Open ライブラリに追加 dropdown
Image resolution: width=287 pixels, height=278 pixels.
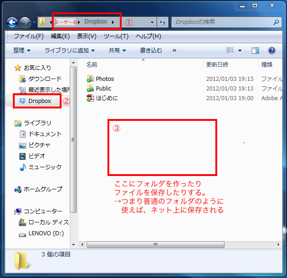click(69, 51)
